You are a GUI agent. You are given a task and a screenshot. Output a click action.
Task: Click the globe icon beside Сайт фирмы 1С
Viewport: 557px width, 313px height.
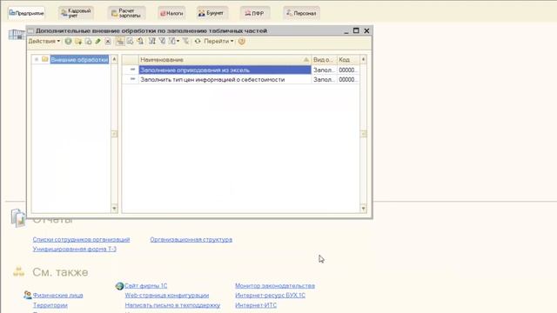coord(119,286)
